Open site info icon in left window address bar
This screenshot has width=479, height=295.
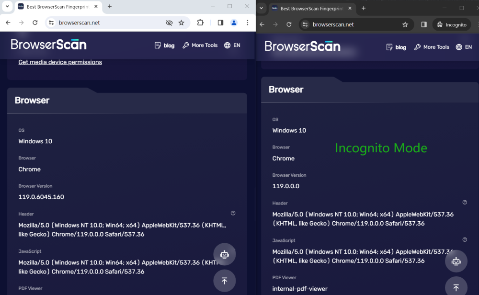[x=51, y=23]
